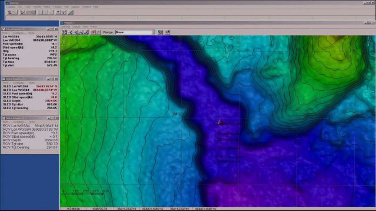
Task: Click the SLED Lat WGS84 row
Action: (30, 86)
